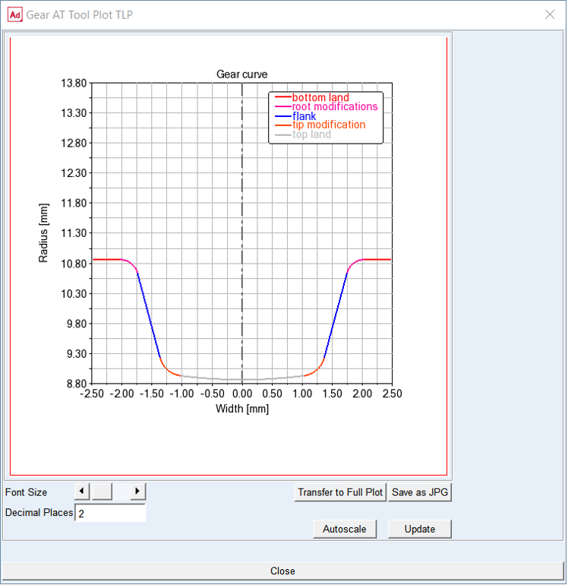
Task: Click the top land legend entry
Action: (x=303, y=134)
